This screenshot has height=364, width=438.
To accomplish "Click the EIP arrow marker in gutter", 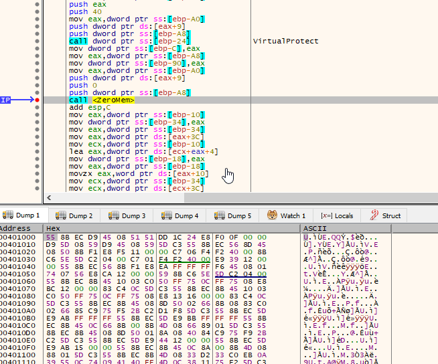I will 17,100.
